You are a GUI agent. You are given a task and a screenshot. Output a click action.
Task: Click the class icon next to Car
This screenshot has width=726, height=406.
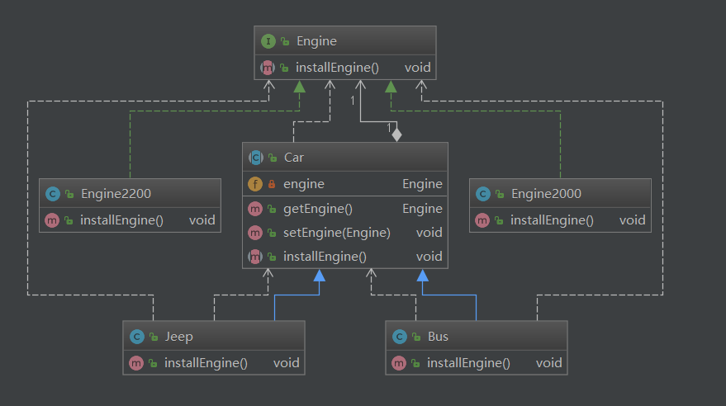coord(255,158)
